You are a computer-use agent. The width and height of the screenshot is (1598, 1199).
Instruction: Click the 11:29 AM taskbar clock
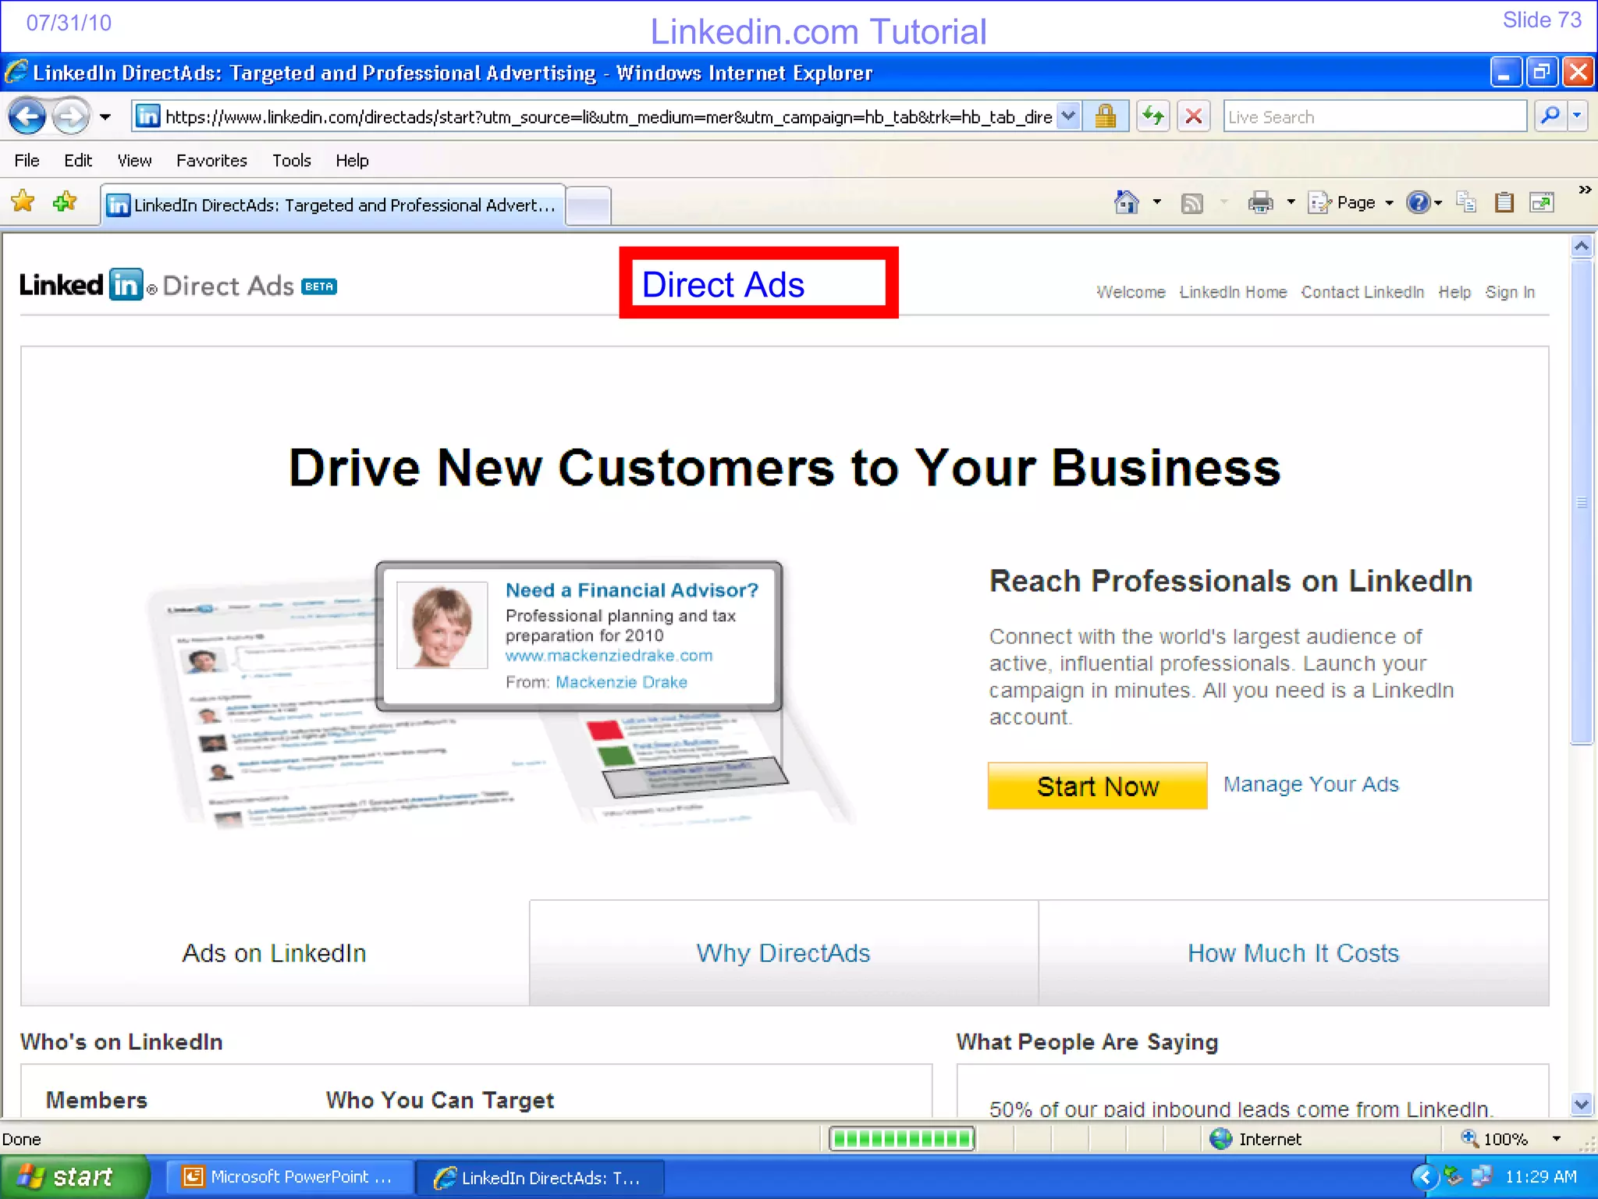1540,1176
